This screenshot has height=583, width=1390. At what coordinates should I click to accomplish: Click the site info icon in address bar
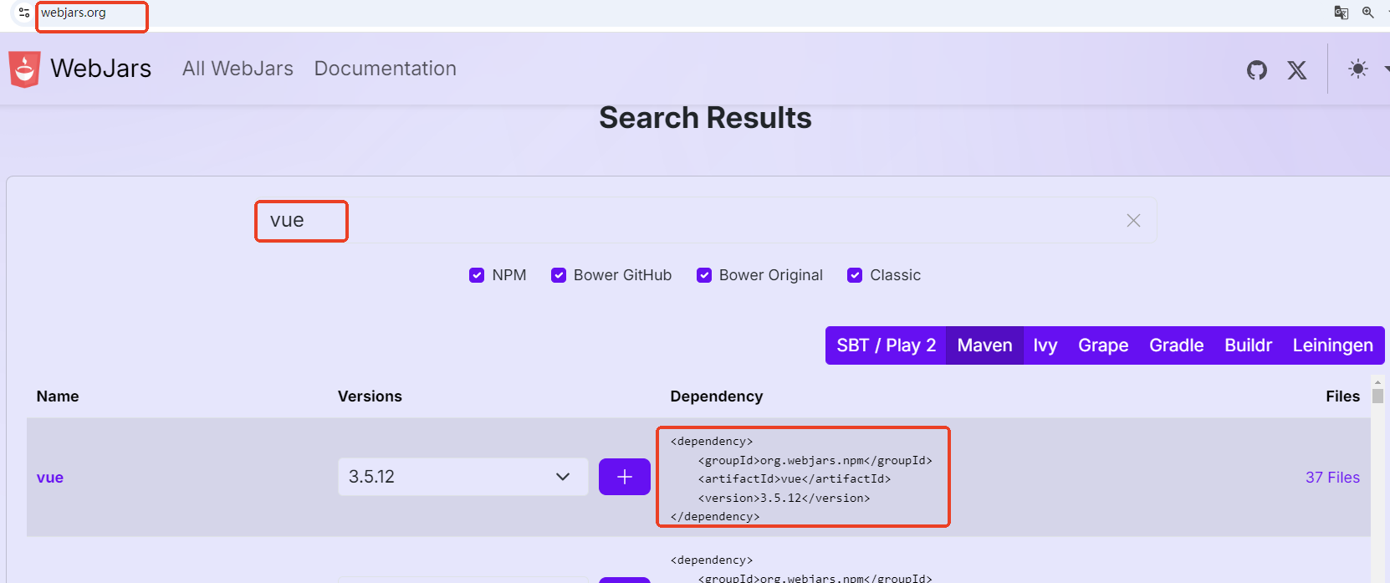[x=24, y=13]
